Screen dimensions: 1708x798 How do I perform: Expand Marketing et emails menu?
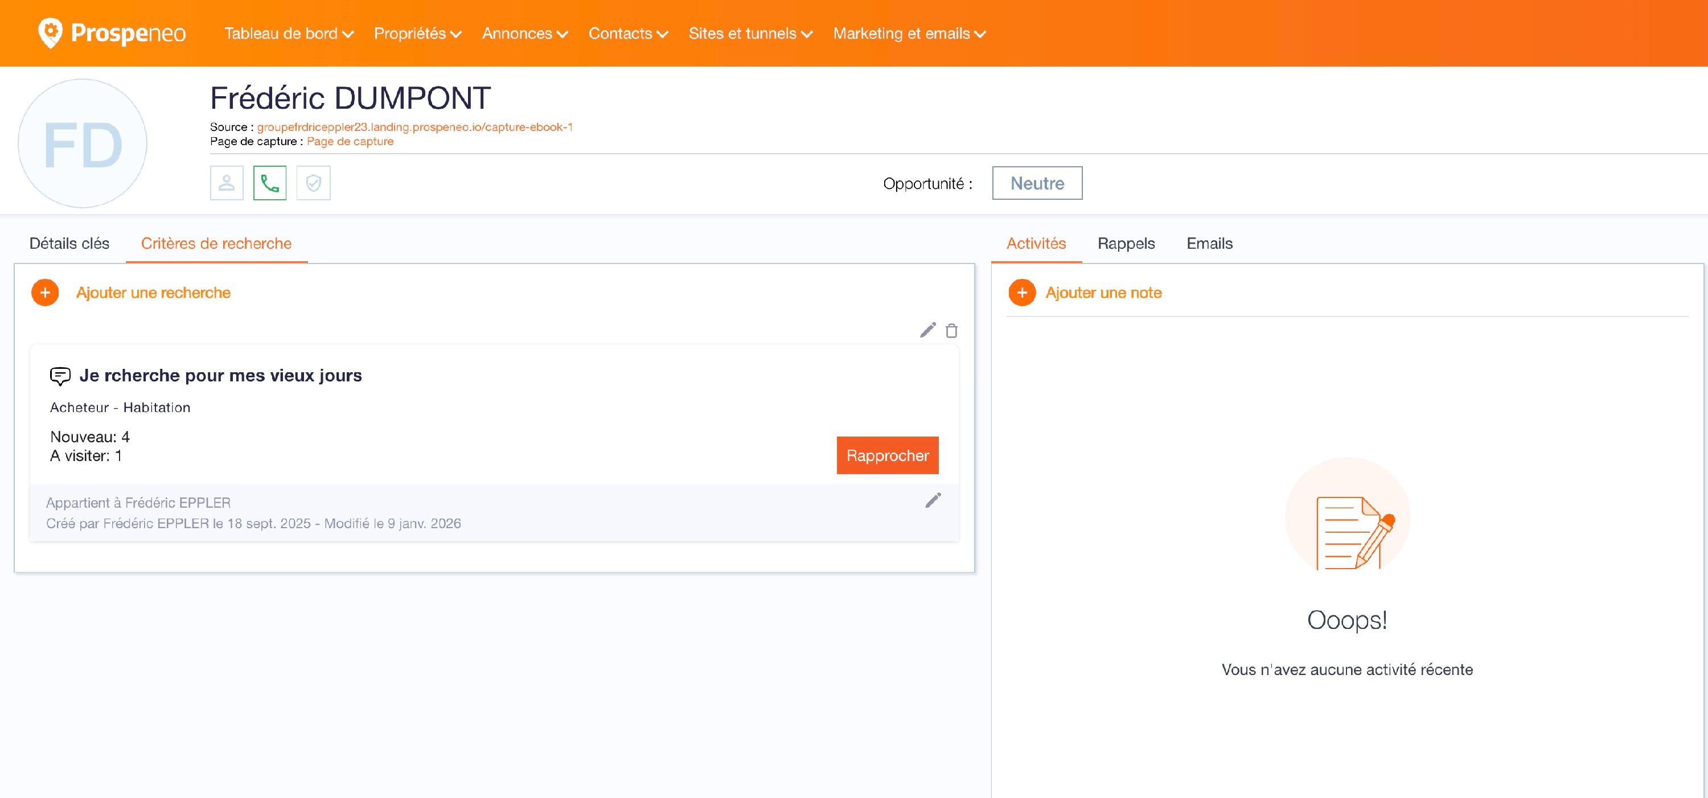coord(909,34)
